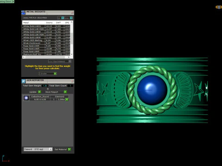
Task: Select the White Gold:18K PdW row
Action: pyautogui.click(x=46, y=35)
